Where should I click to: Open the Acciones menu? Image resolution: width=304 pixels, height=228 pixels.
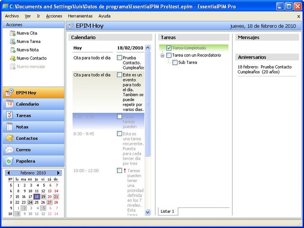tap(54, 16)
